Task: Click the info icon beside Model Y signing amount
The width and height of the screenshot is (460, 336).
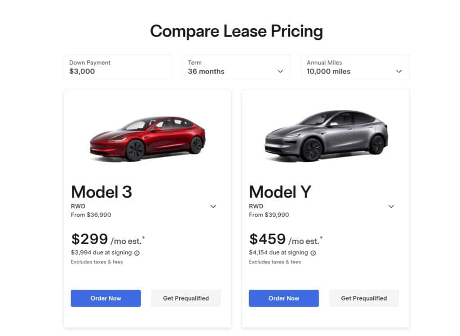Action: pos(313,253)
